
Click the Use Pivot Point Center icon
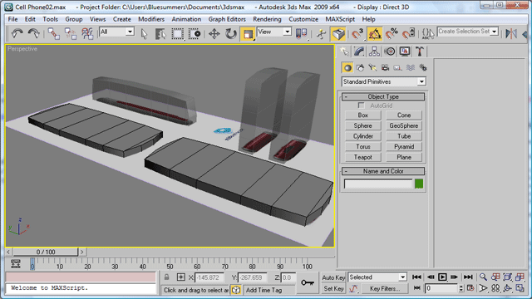click(301, 33)
